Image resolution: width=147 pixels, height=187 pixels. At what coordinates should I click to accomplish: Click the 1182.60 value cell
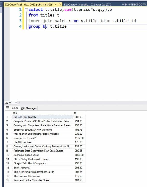point(79,138)
